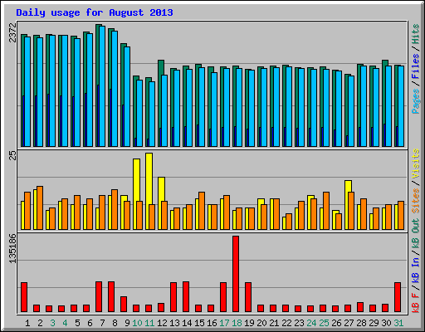Viewport: 425px width, 332px height.
Task: Click the day 7 axis label
Action: point(102,323)
